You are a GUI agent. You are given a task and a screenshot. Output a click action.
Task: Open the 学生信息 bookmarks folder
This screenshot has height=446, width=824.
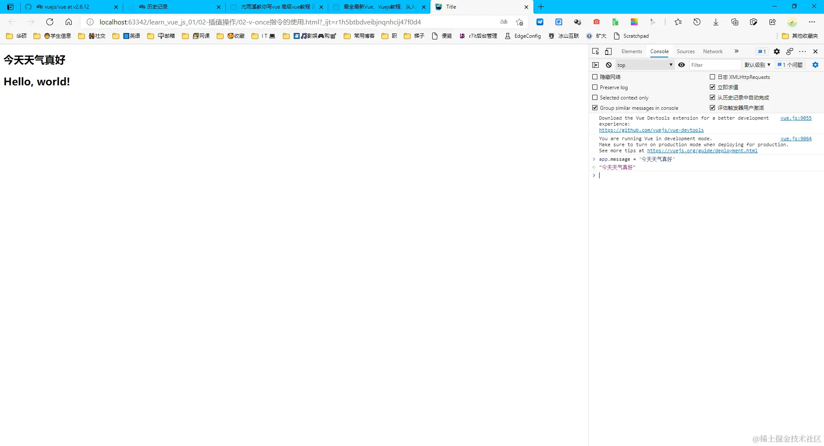(x=52, y=36)
